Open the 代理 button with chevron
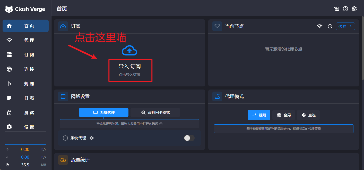Image resolution: width=364 pixels, height=170 pixels. 345,26
